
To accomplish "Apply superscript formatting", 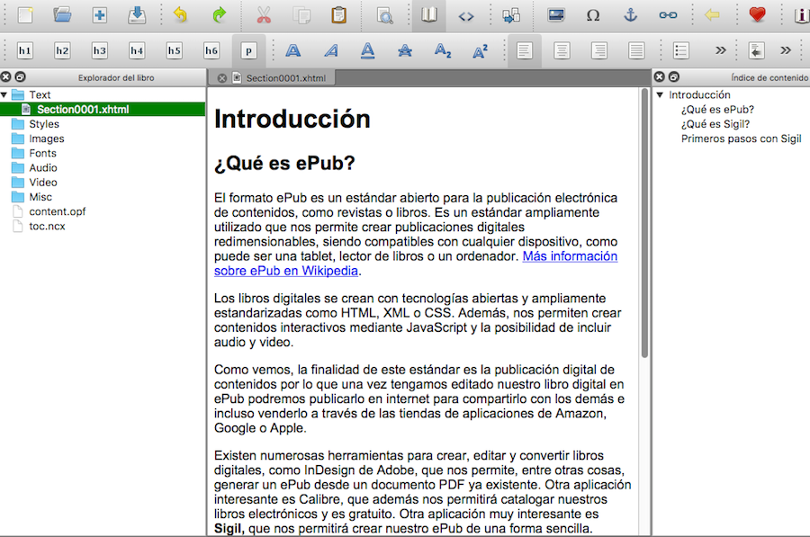I will [x=480, y=50].
